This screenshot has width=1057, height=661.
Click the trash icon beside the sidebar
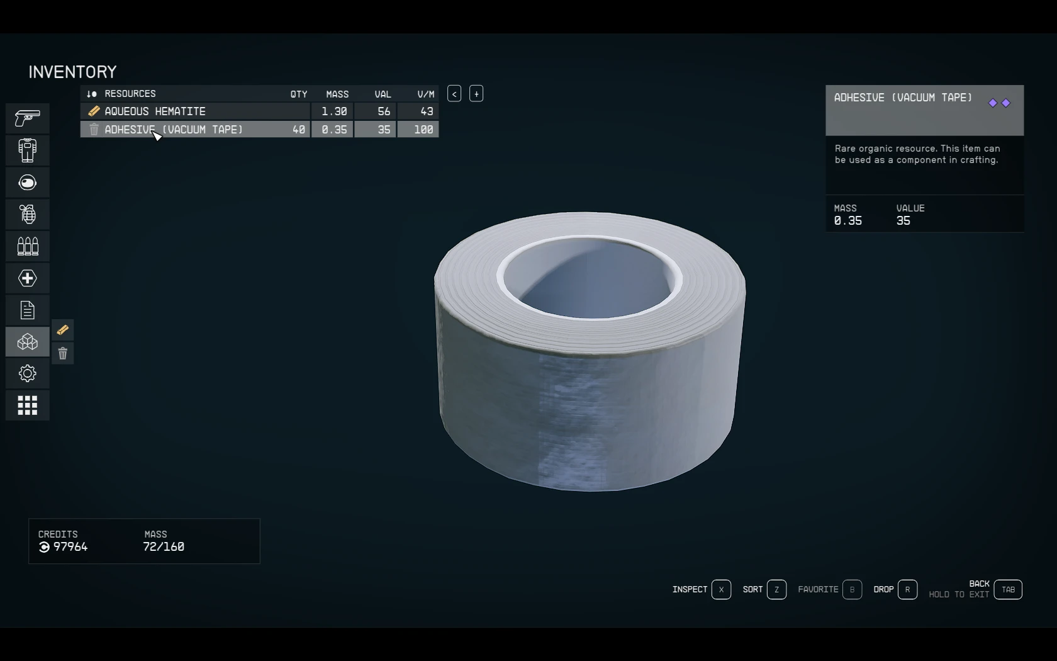click(x=63, y=354)
